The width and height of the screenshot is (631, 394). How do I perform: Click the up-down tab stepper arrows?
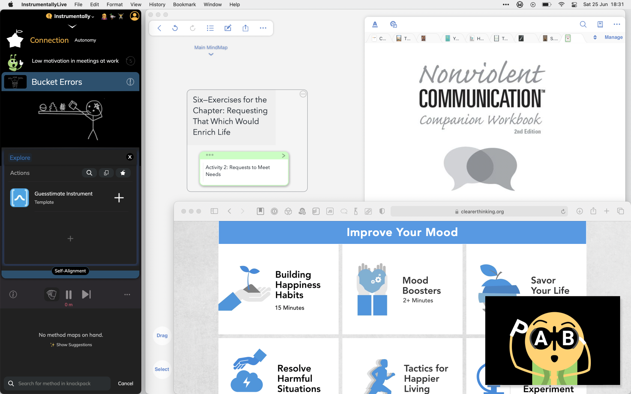[x=595, y=38]
